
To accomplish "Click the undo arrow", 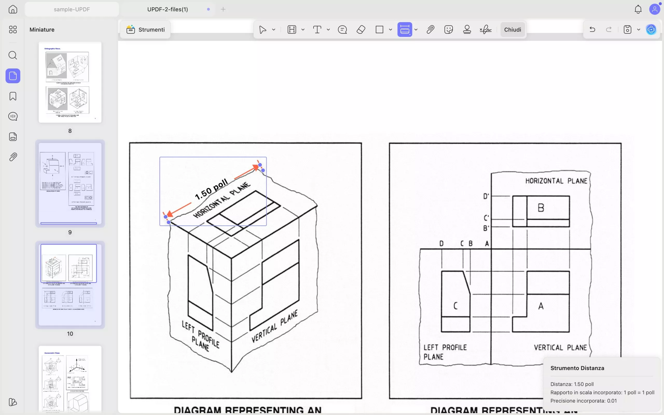I will [592, 29].
